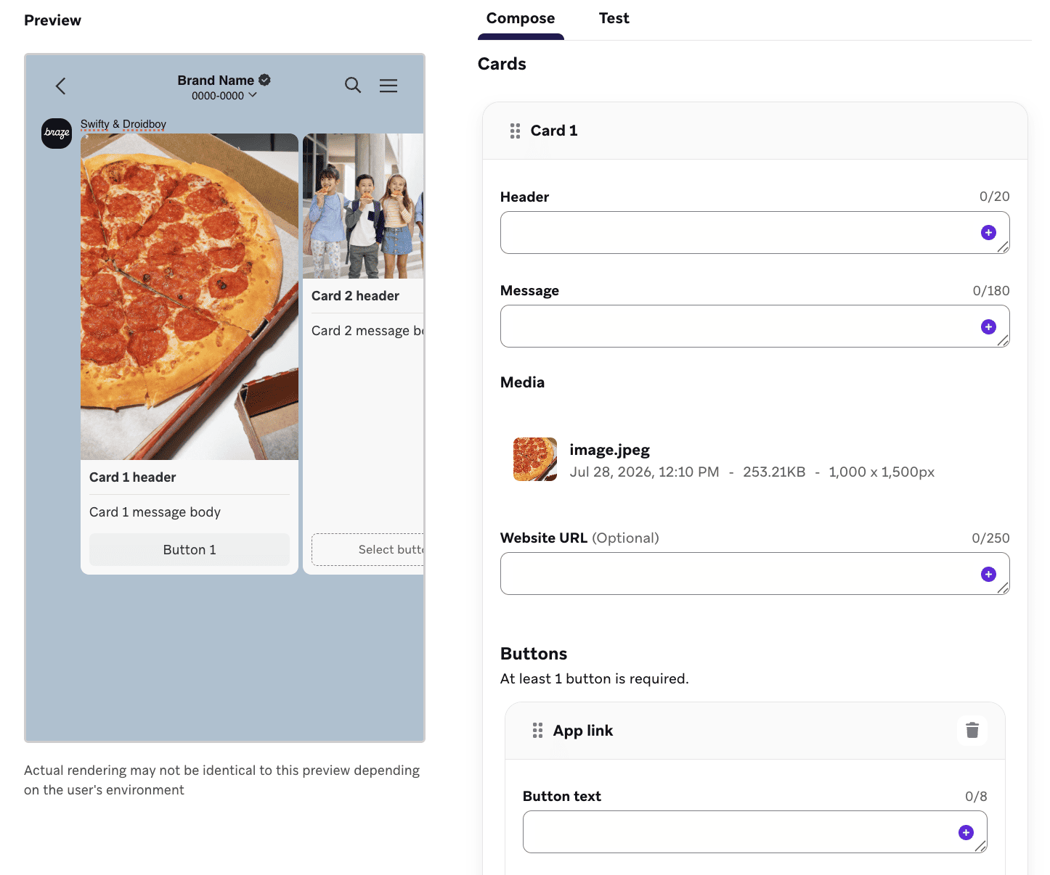This screenshot has height=875, width=1050.
Task: Click the Card 1 message body text
Action: pos(155,512)
